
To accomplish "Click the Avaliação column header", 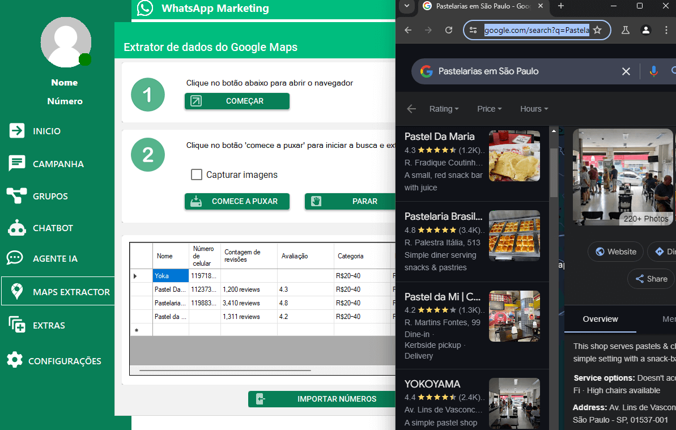I will (x=305, y=256).
